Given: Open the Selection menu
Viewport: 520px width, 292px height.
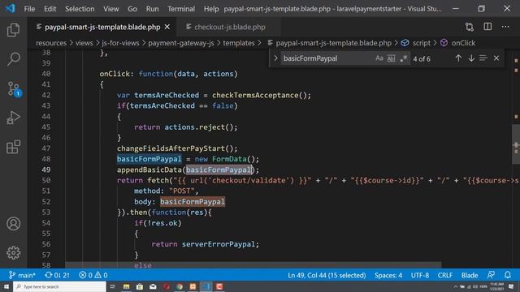Looking at the screenshot, I should [x=80, y=9].
